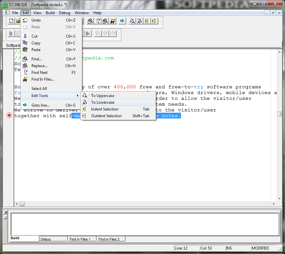Viewport: 285px width, 254px height.
Task: Choose Outdent Selection in the submenu
Action: pos(118,116)
